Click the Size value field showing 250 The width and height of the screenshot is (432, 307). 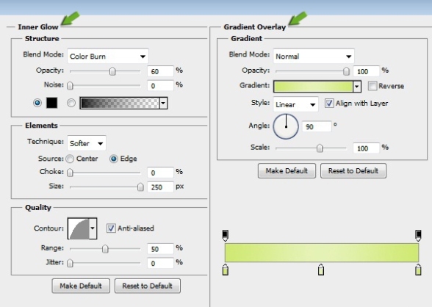tap(160, 187)
